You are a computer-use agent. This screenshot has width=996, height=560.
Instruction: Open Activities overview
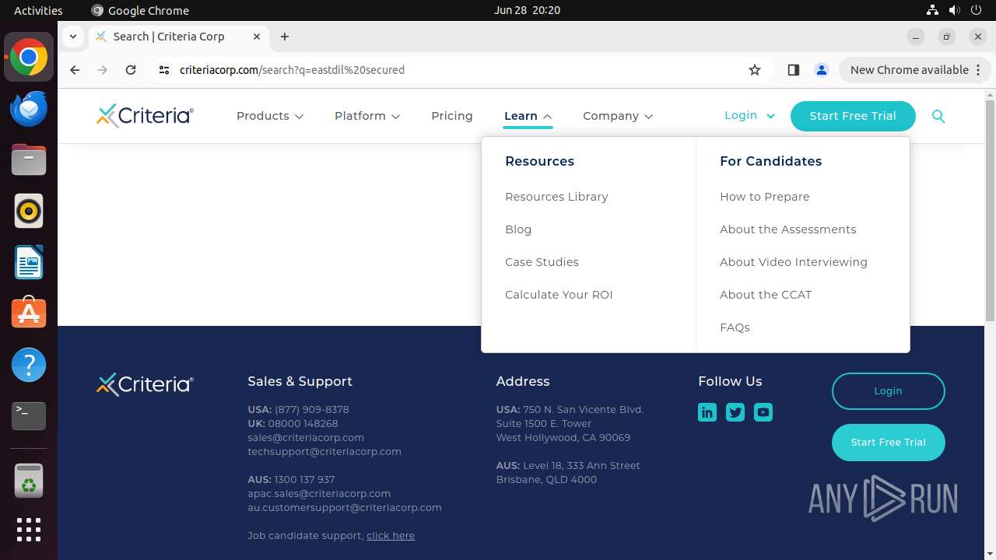(38, 10)
